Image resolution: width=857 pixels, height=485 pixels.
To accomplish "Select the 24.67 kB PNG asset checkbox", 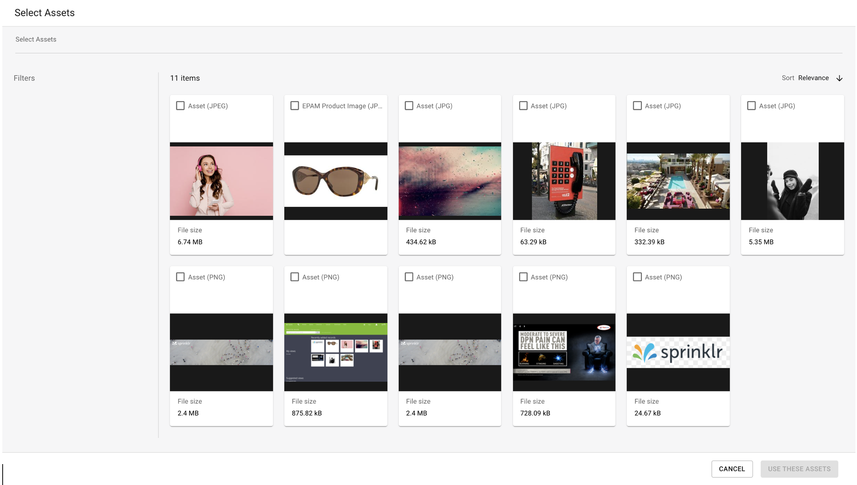I will (x=637, y=277).
